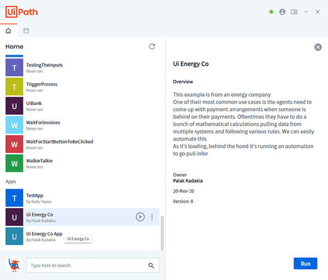Select the TestApp blue tile icon
This screenshot has height=280, width=328.
(x=14, y=198)
